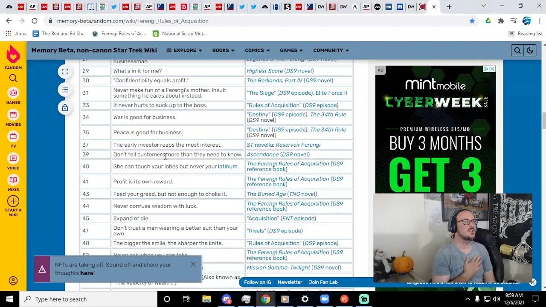Open Task View on taskbar
Viewport: 546px width, 307px height.
tap(186, 299)
